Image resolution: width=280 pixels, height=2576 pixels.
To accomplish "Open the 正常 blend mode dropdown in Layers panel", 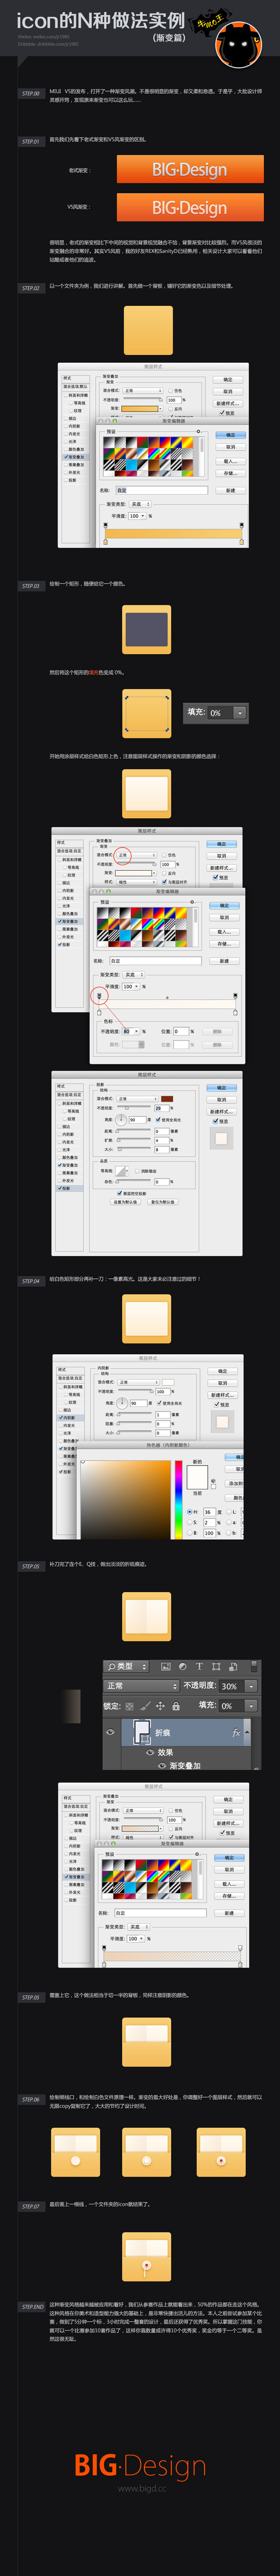I will (x=141, y=1686).
